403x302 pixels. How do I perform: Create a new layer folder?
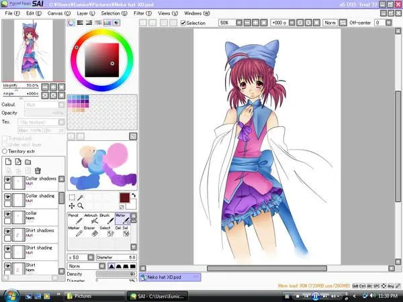click(29, 162)
